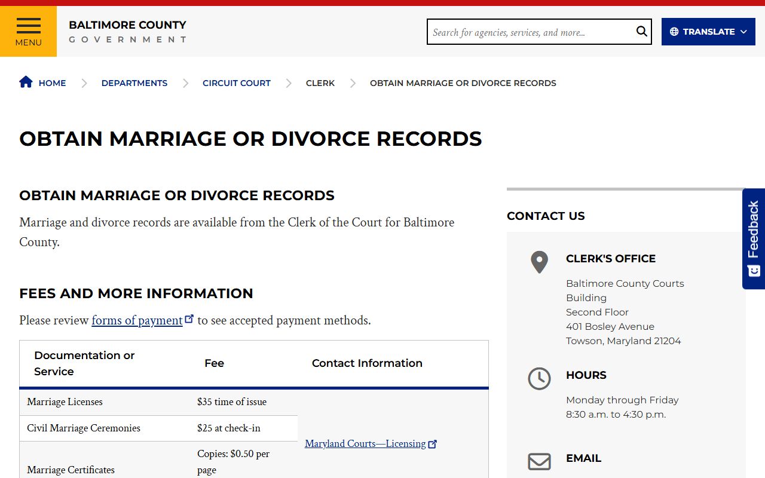Click the location pin icon by Clerk's Office
The height and width of the screenshot is (478, 765).
pos(539,262)
